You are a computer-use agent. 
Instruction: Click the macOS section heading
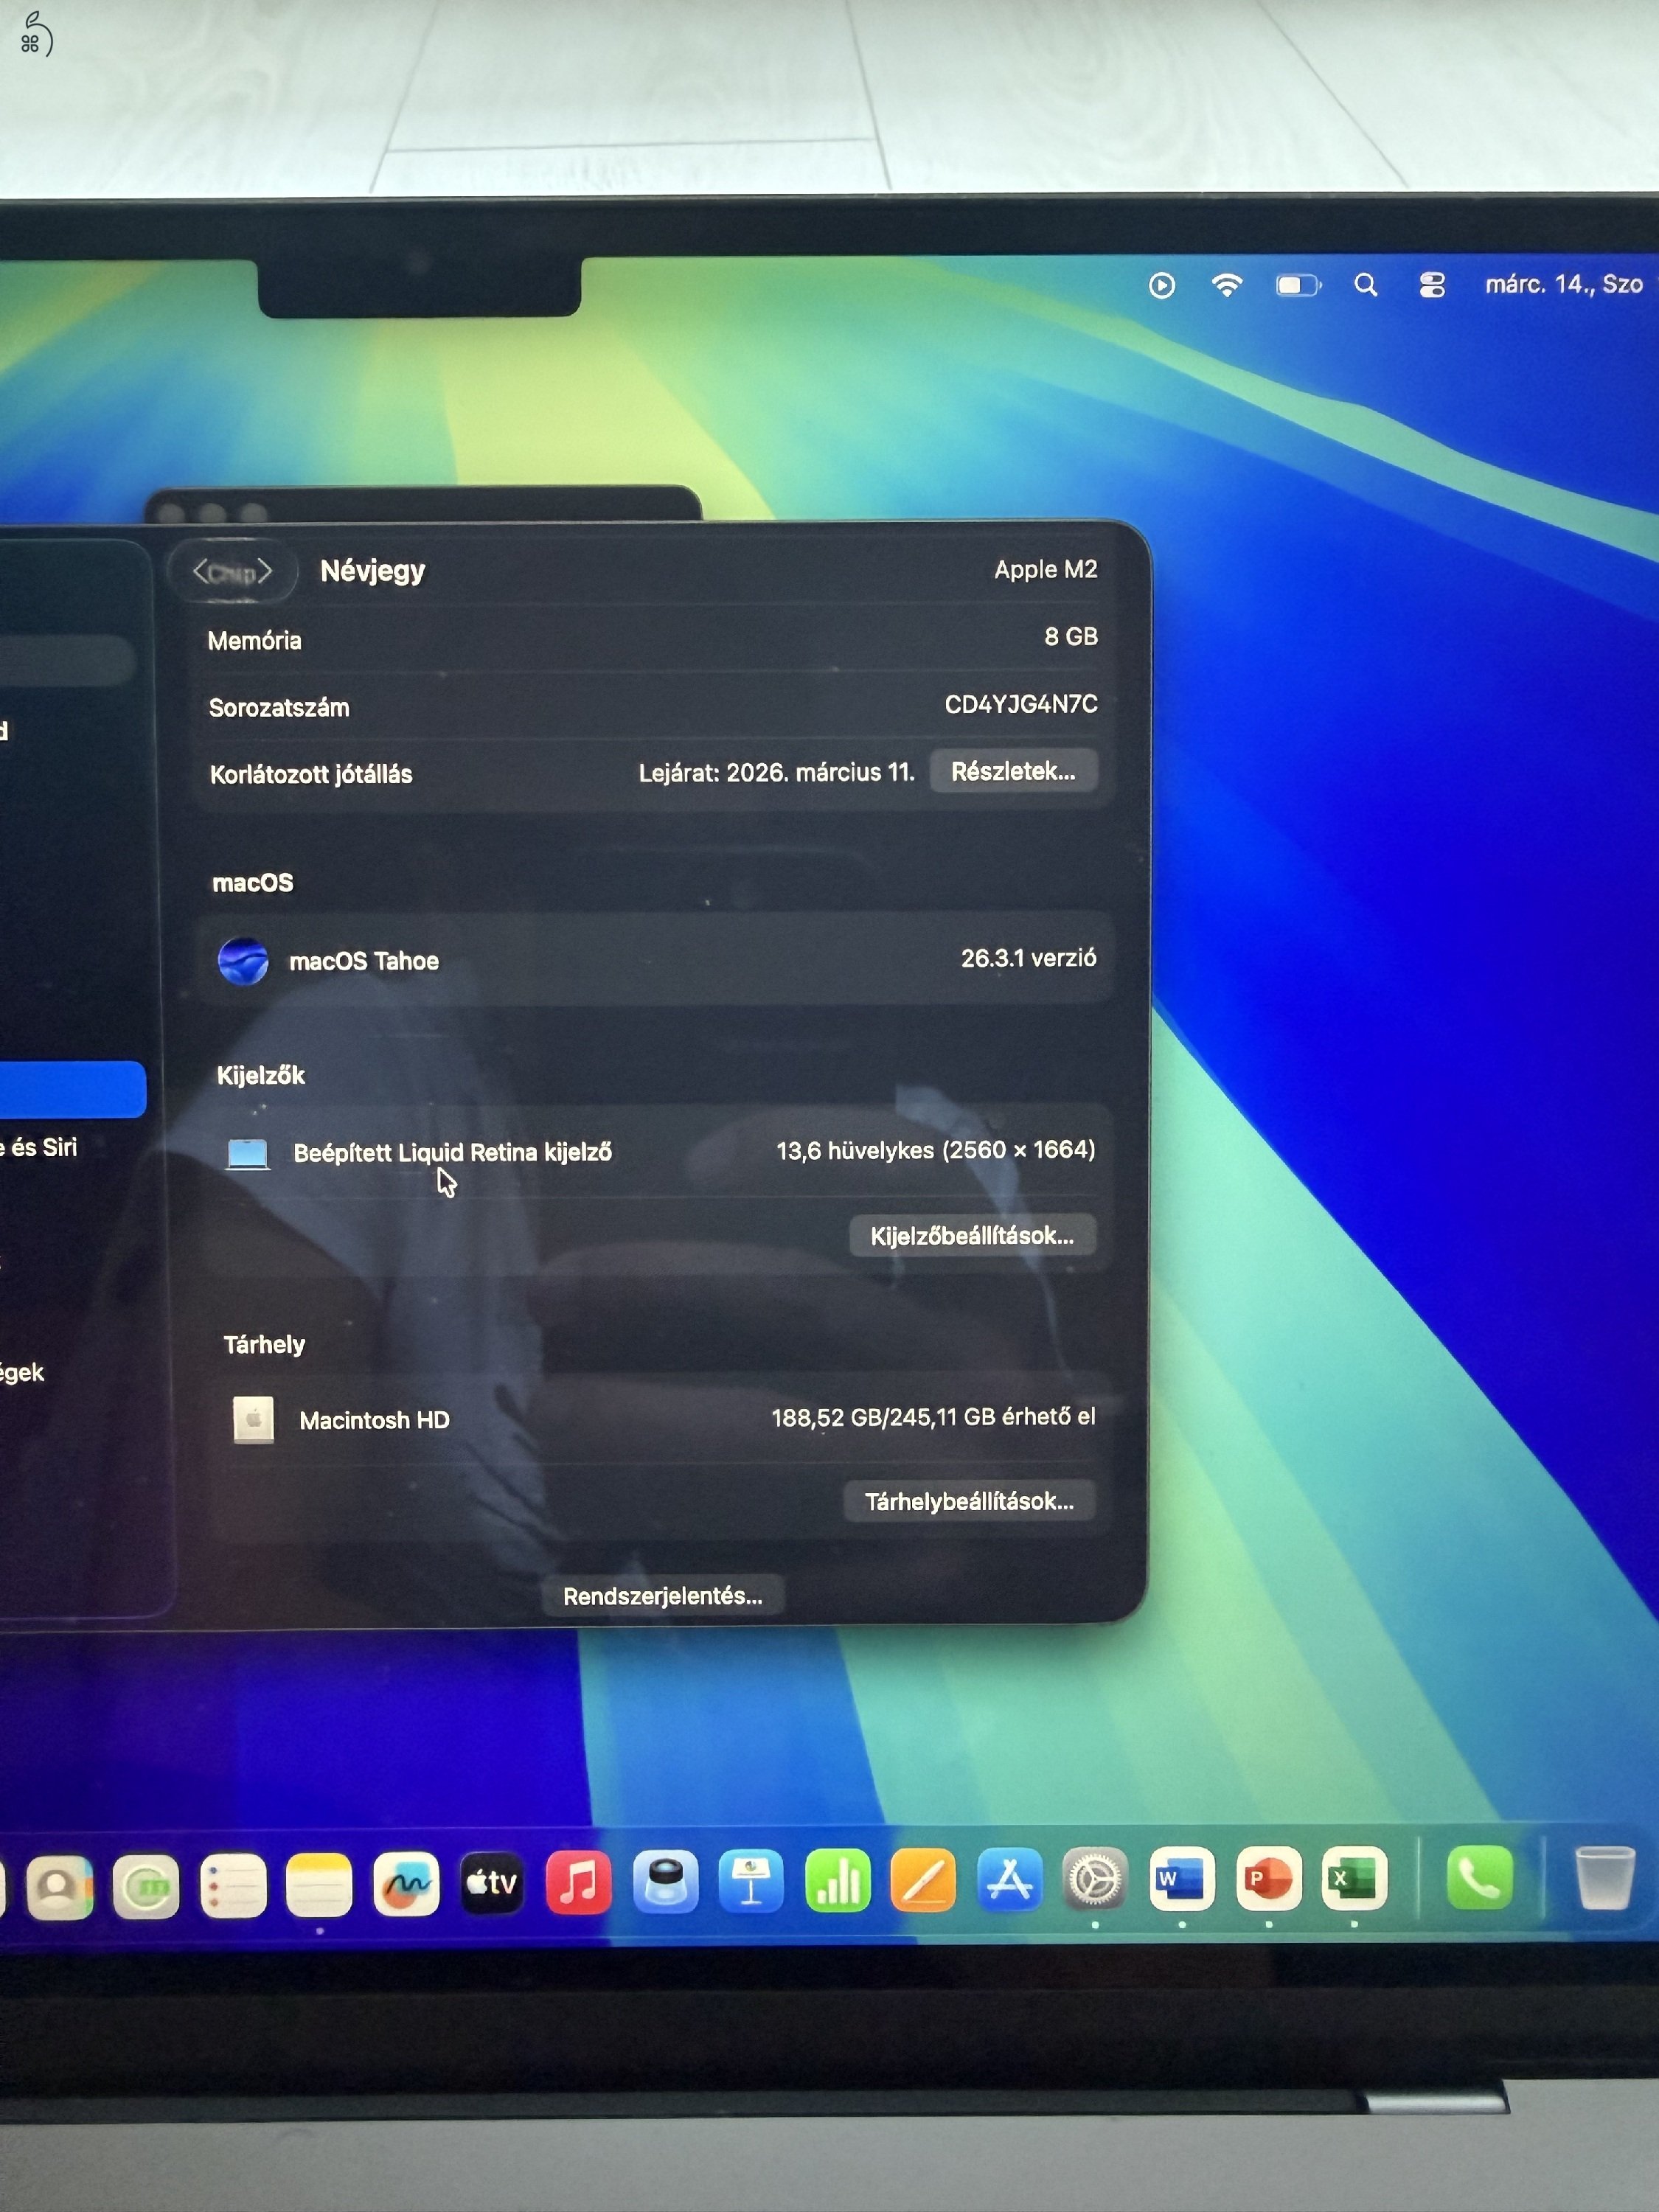[253, 883]
